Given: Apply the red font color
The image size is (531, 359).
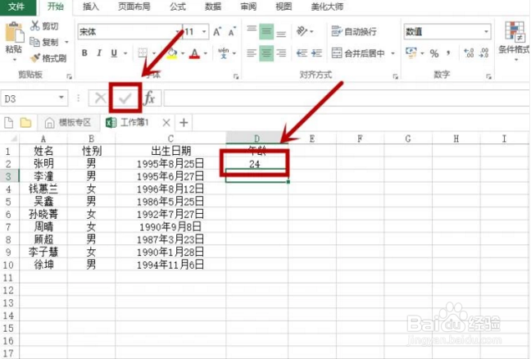Looking at the screenshot, I should (x=194, y=53).
